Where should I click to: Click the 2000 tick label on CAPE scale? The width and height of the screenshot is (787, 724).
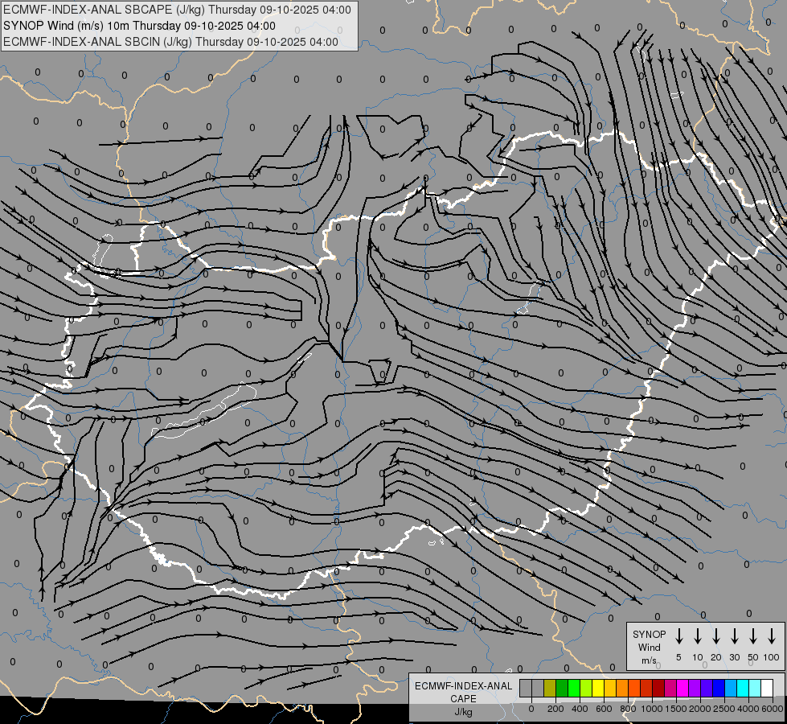(x=699, y=709)
